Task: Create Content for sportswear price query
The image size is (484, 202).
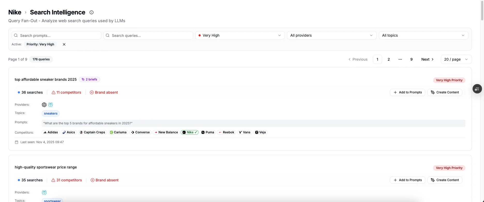Action: point(445,180)
